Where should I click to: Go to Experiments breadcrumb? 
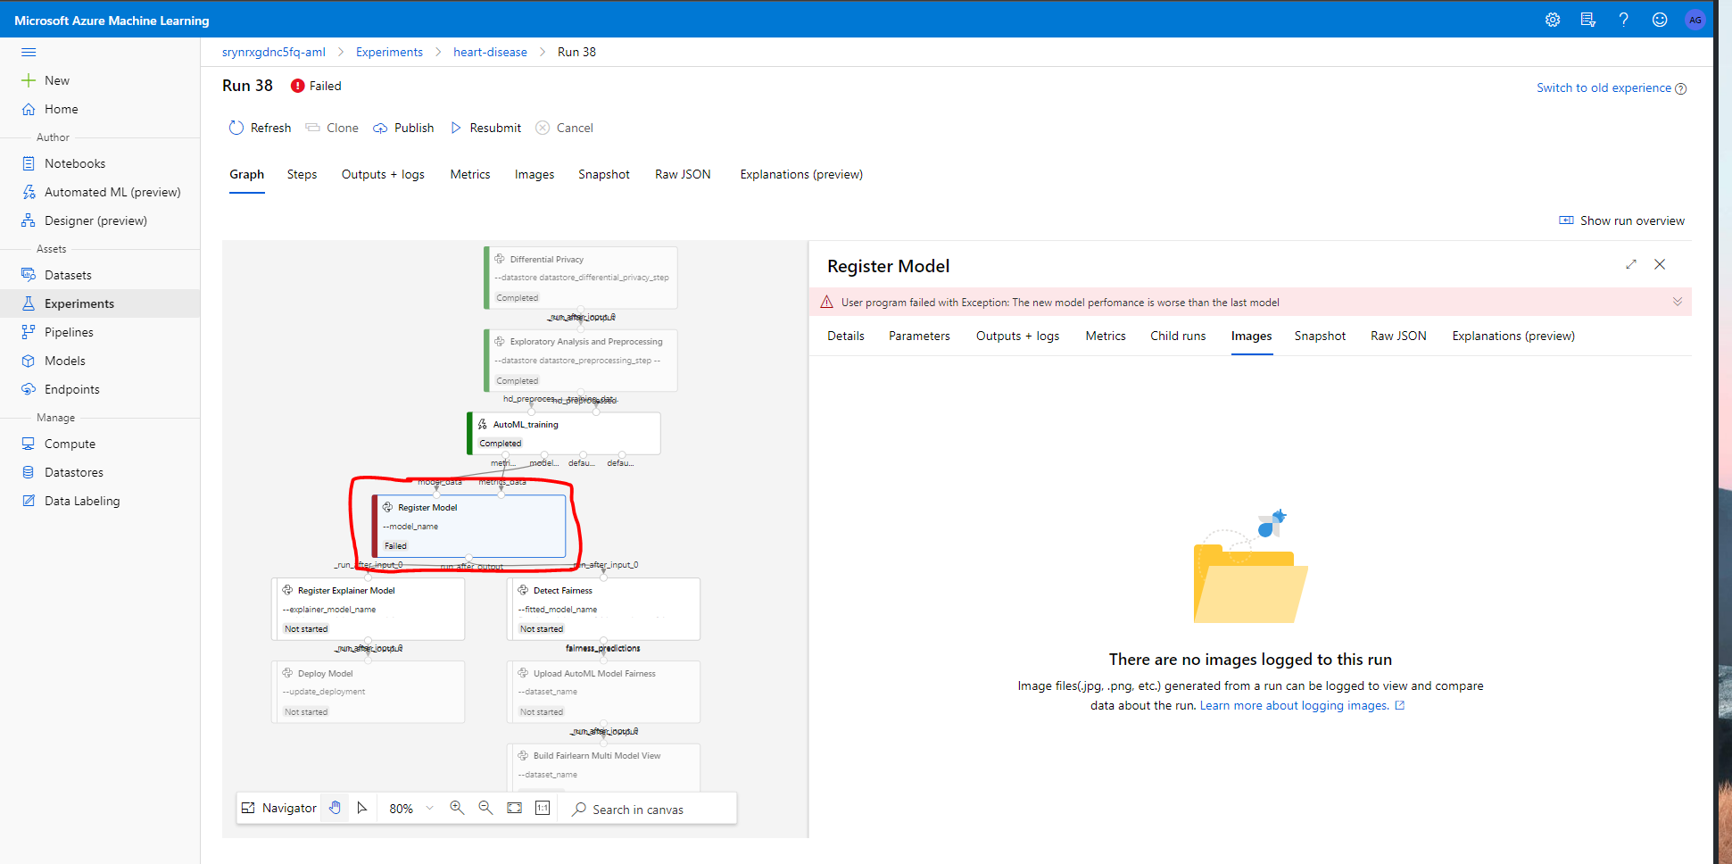389,52
